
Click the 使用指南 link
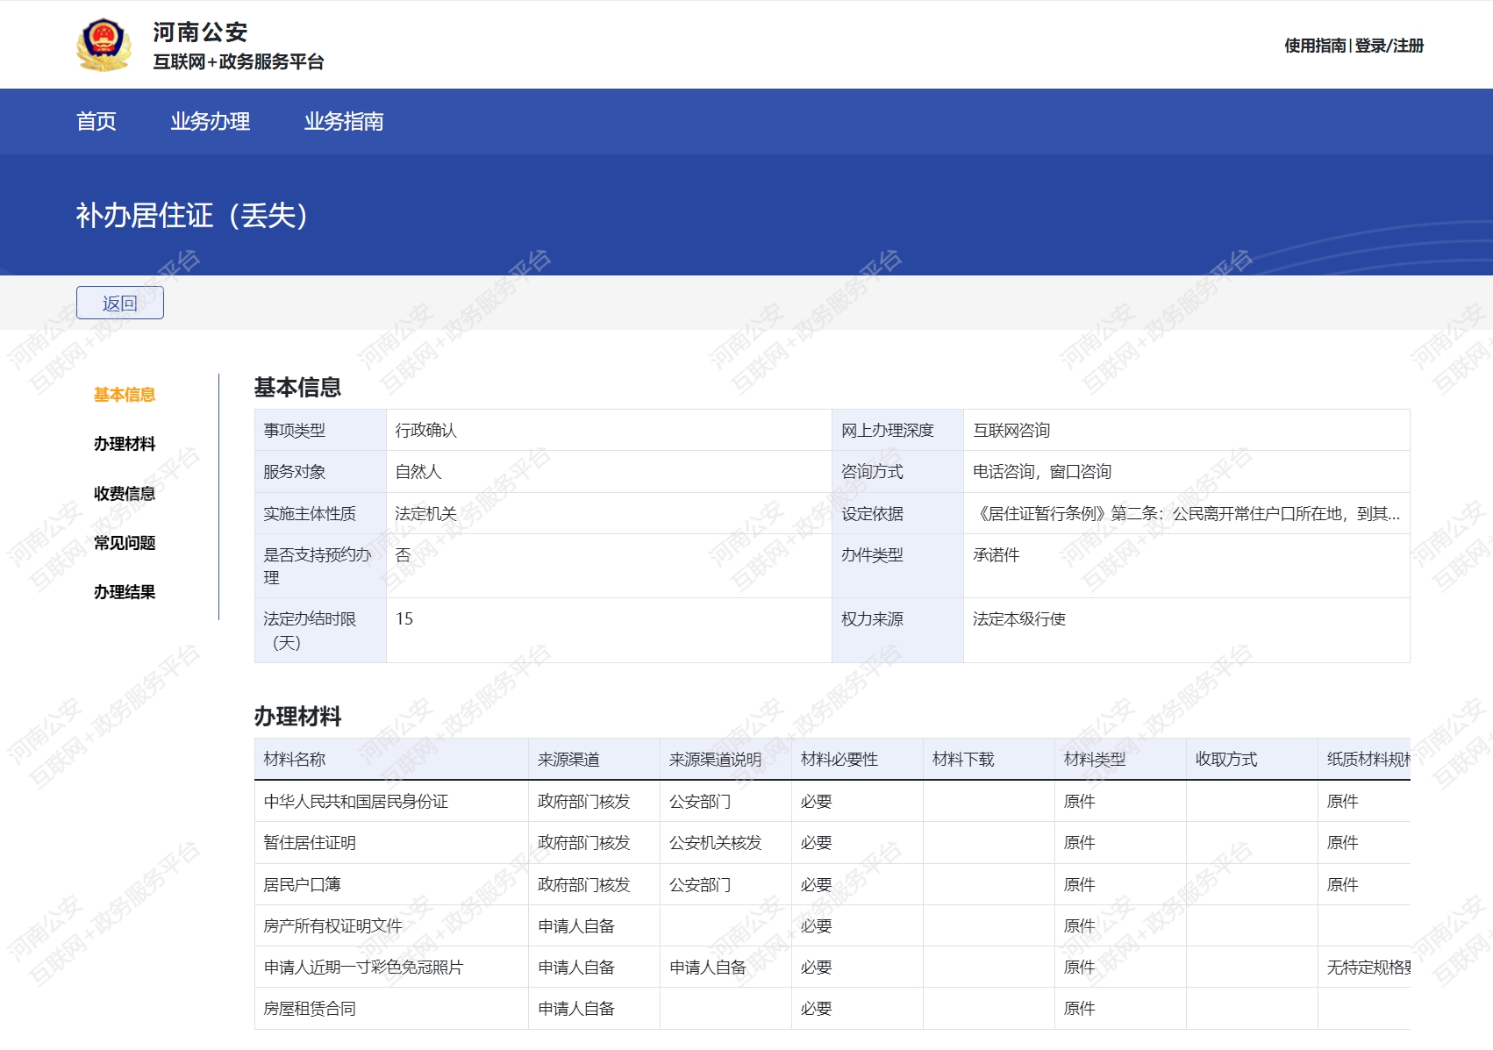tap(1314, 46)
